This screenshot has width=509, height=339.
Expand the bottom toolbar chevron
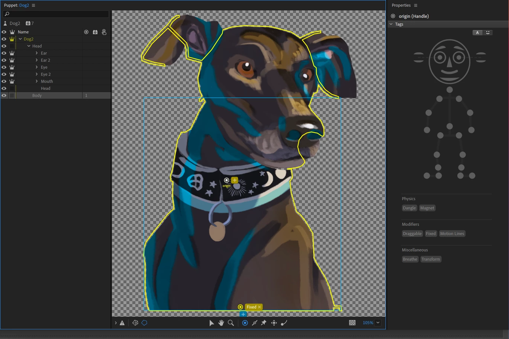click(x=116, y=323)
